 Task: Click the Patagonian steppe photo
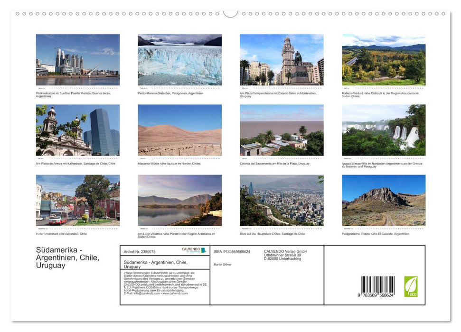pyautogui.click(x=384, y=200)
